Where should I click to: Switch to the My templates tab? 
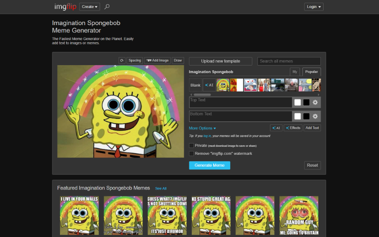[x=295, y=72]
